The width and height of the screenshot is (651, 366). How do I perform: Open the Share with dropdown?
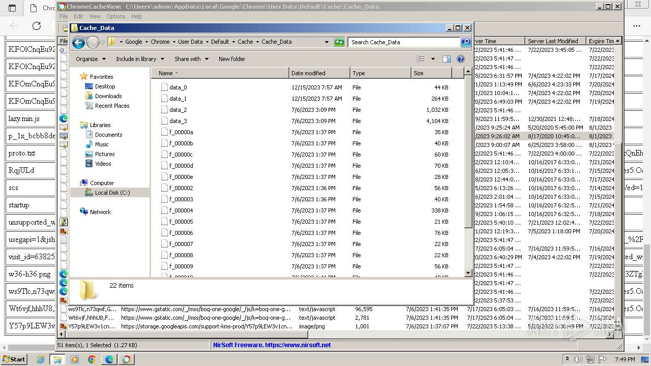(191, 59)
